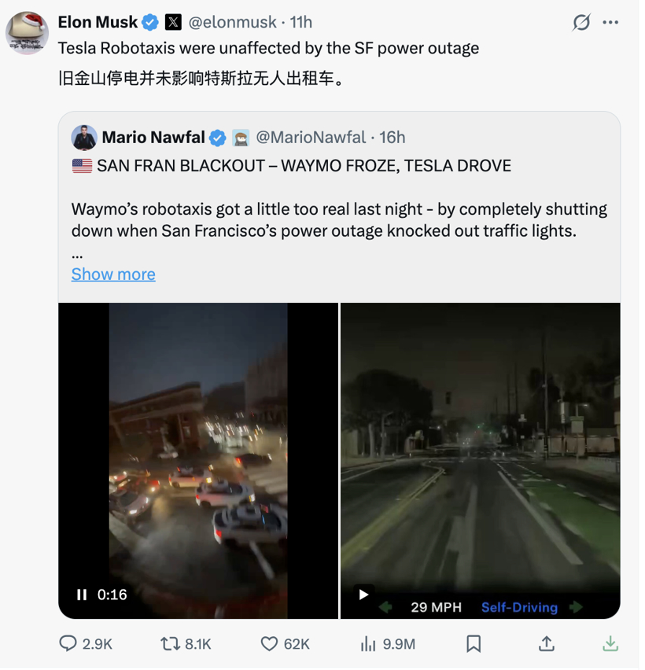Click Elon Musk's blue verified checkmark
The image size is (645, 670).
point(150,22)
